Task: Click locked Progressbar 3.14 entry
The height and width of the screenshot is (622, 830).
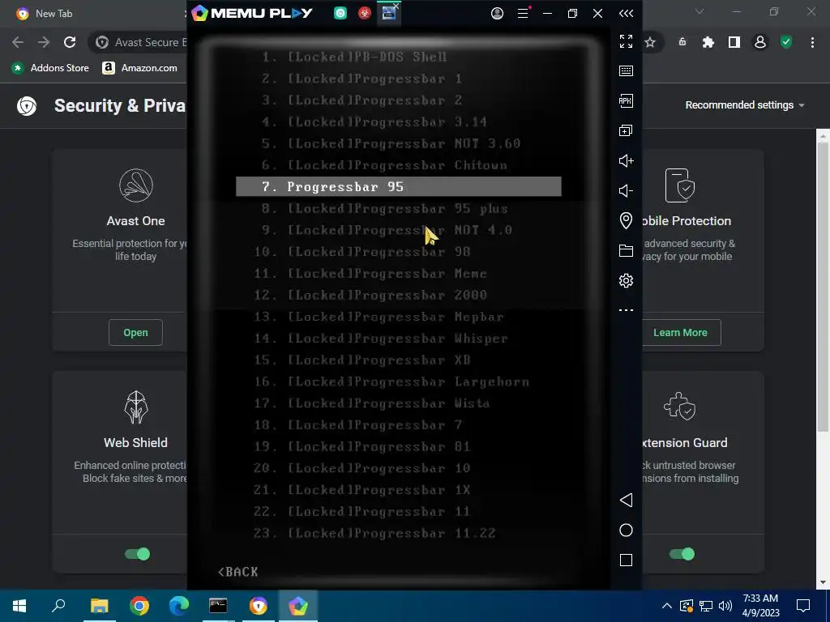Action: (374, 121)
